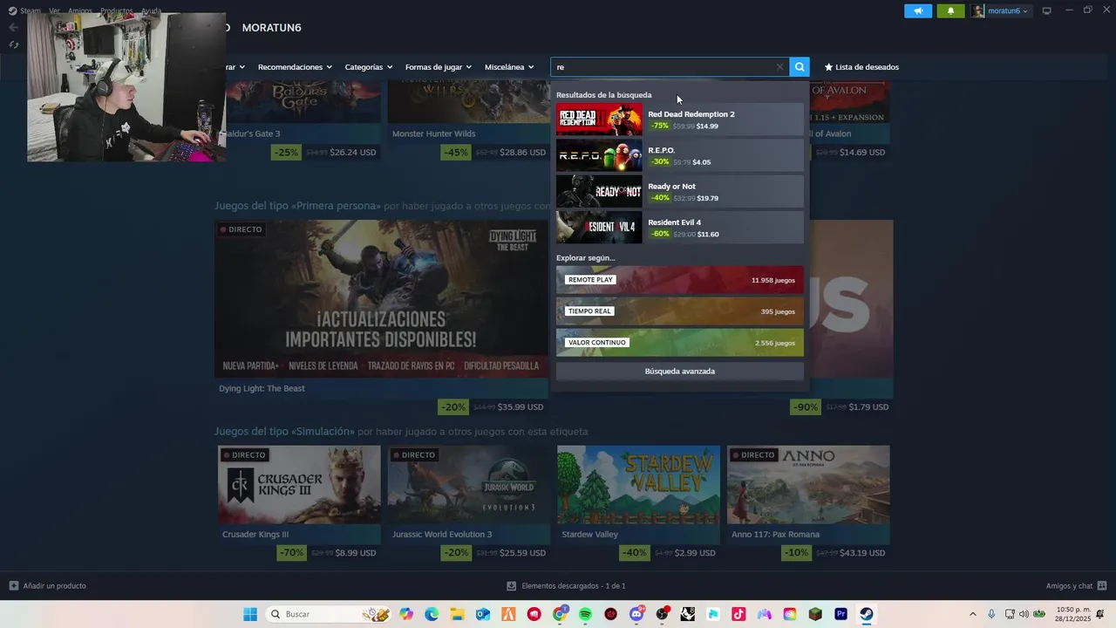Click the blue search magnifier button
Viewport: 1116px width, 628px height.
[x=800, y=67]
